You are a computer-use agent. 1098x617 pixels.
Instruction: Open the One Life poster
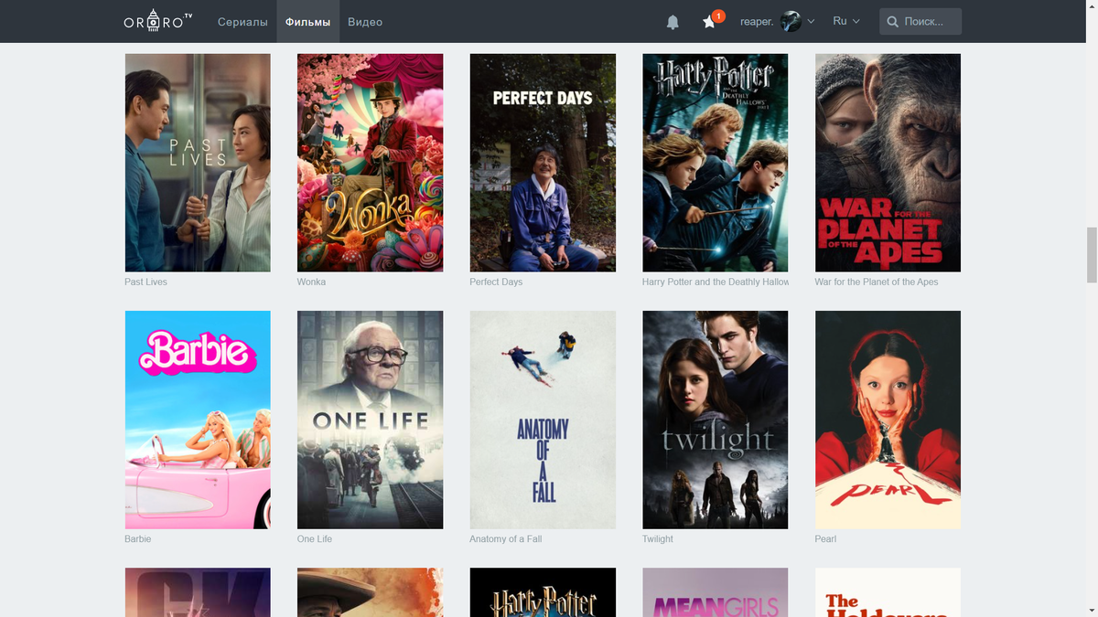pyautogui.click(x=371, y=420)
